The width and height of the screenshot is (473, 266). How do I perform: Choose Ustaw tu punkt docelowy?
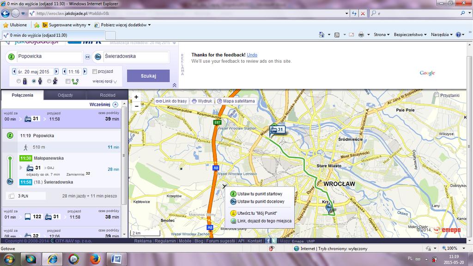pos(257,201)
